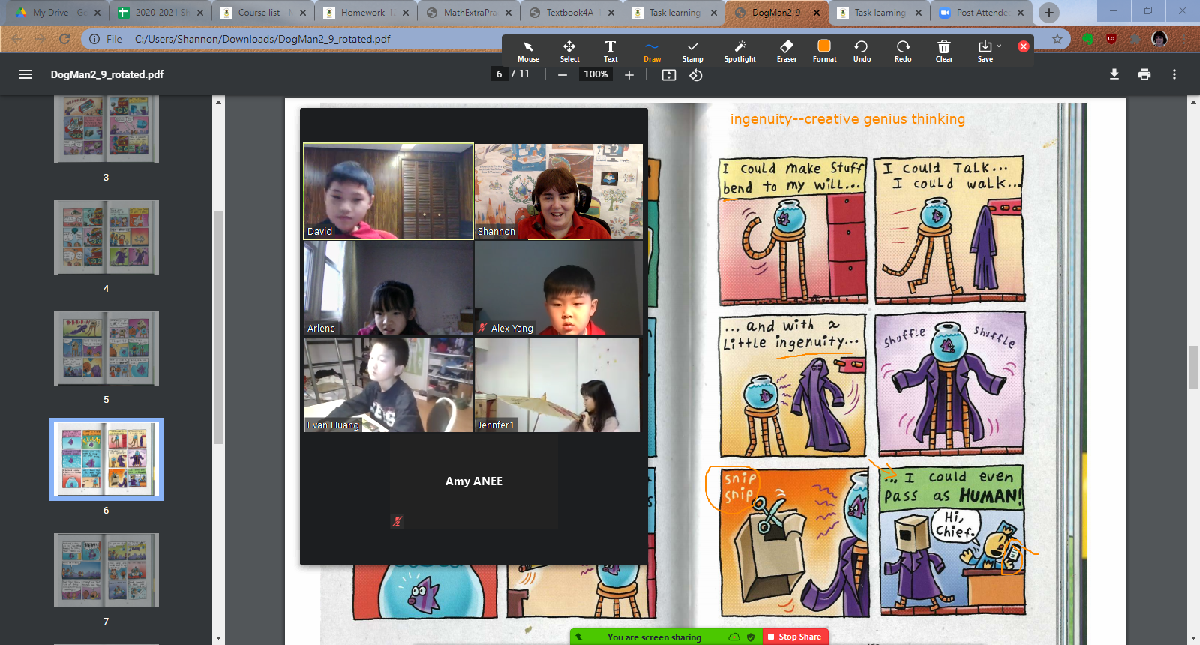Select David's video tile
Viewport: 1200px width, 645px height.
click(388, 191)
